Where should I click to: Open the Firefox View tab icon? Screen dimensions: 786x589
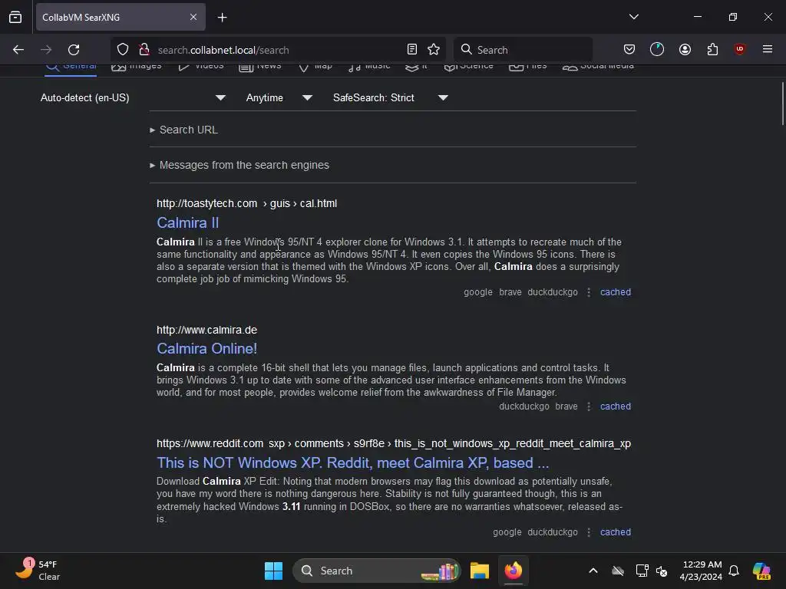pyautogui.click(x=15, y=17)
